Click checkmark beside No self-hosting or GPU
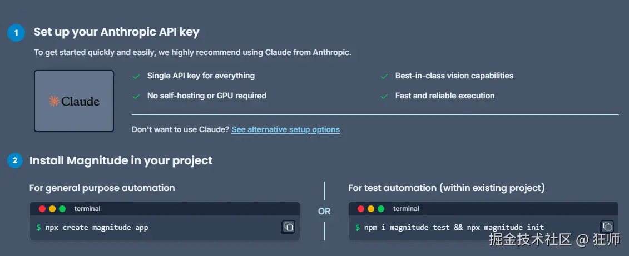This screenshot has height=256, width=629. pyautogui.click(x=136, y=96)
